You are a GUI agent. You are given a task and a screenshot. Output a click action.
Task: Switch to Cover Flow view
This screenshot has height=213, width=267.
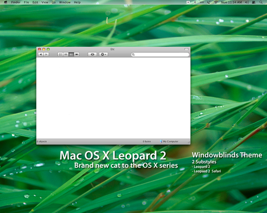[x=77, y=54]
